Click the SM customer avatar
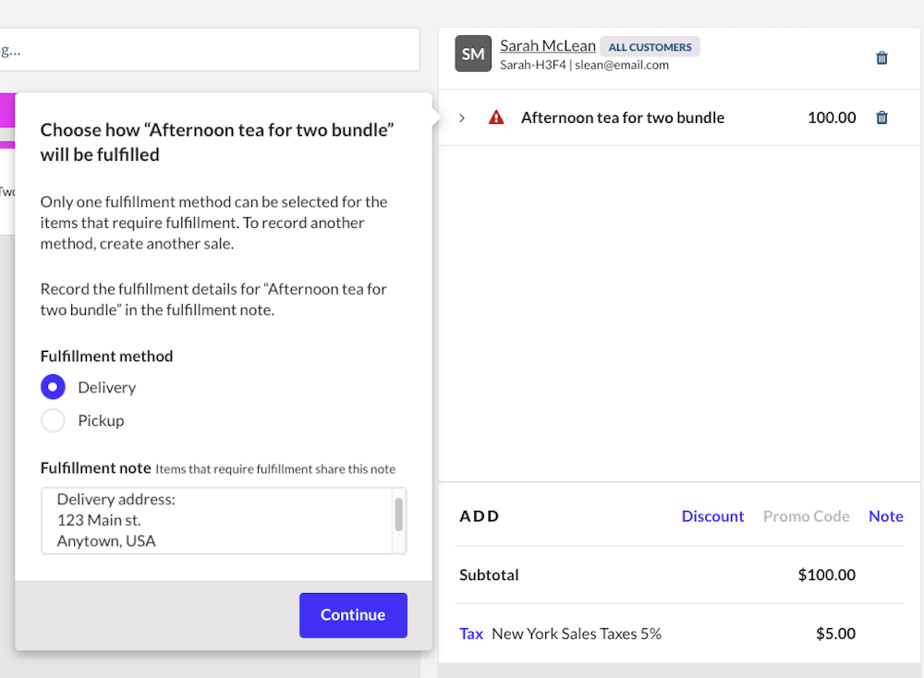 click(x=473, y=54)
